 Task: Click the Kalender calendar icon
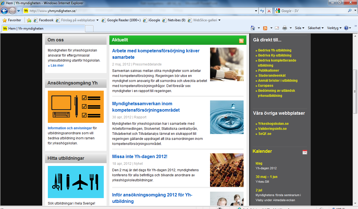click(x=305, y=152)
